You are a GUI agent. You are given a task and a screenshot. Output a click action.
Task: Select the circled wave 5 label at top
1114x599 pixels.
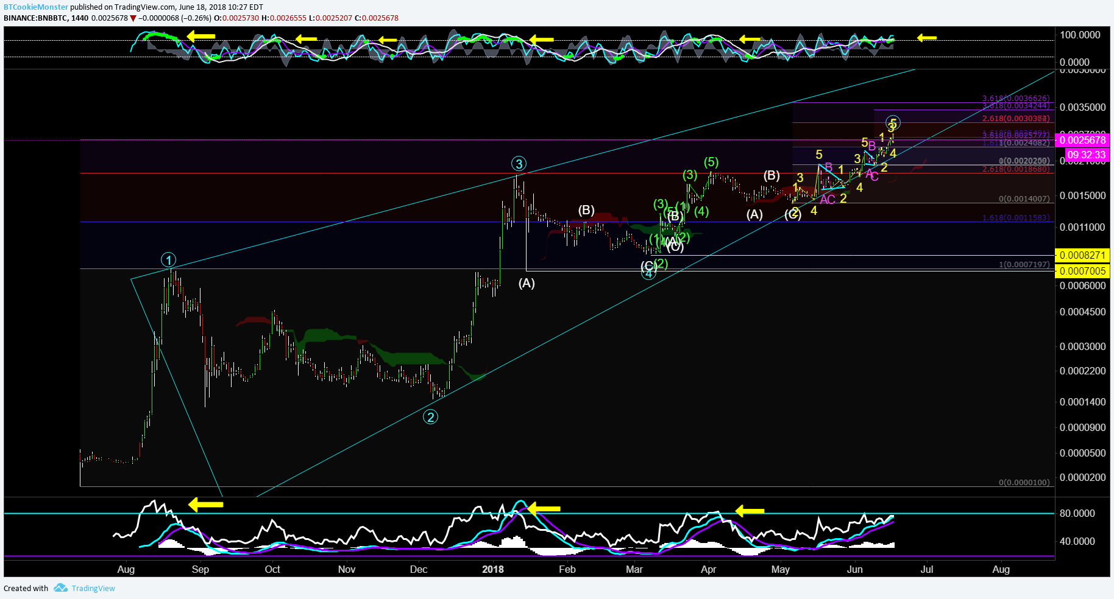[x=893, y=123]
